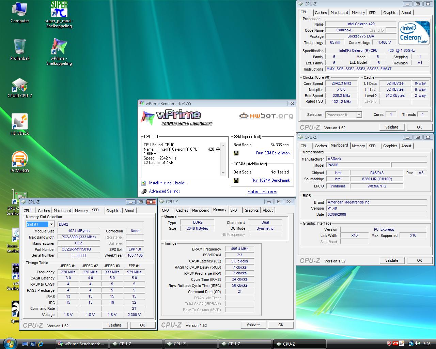Click the BIOS date 02/09/2009

coord(376,214)
